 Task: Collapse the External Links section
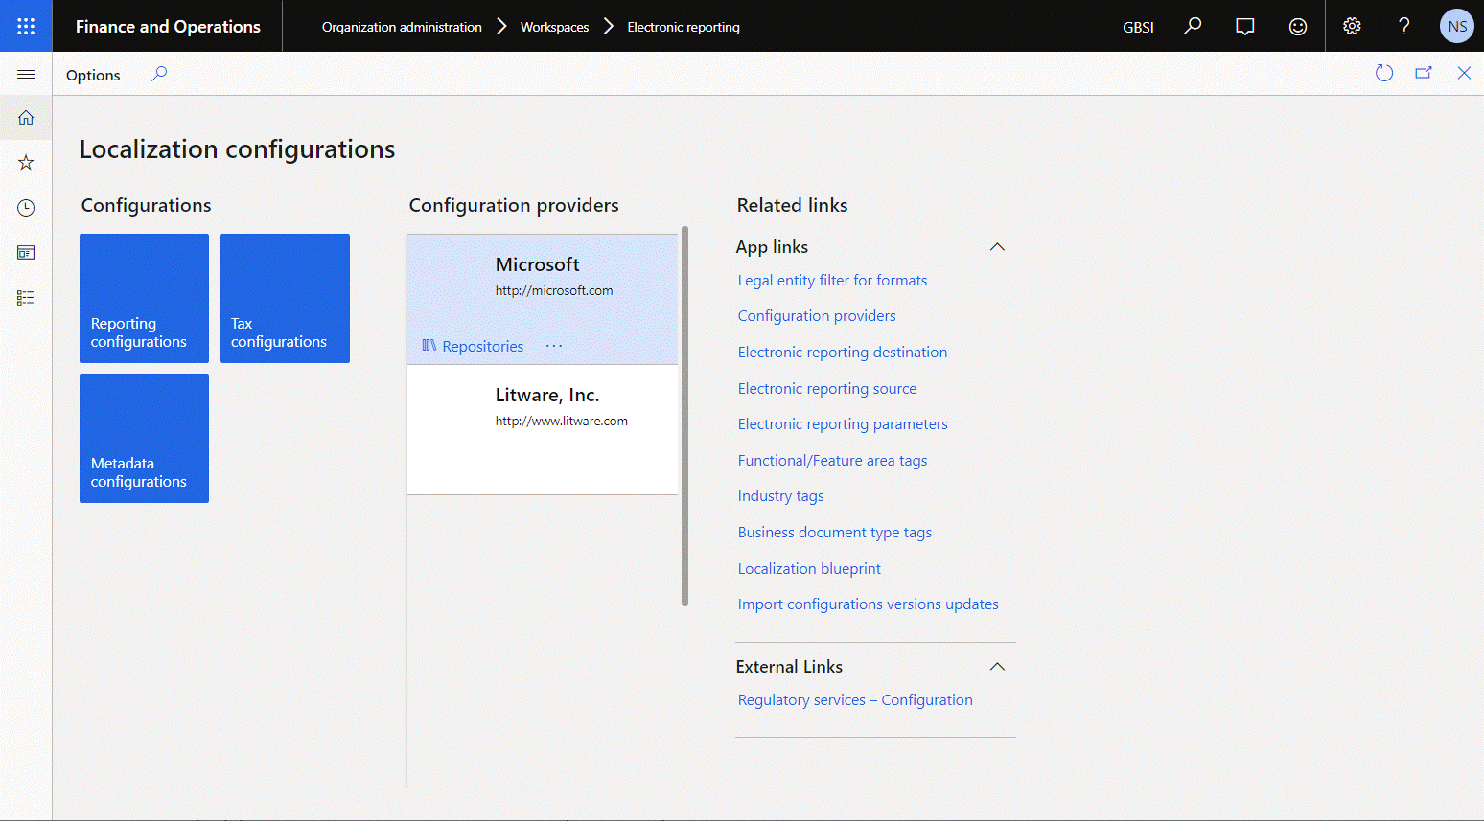click(997, 666)
